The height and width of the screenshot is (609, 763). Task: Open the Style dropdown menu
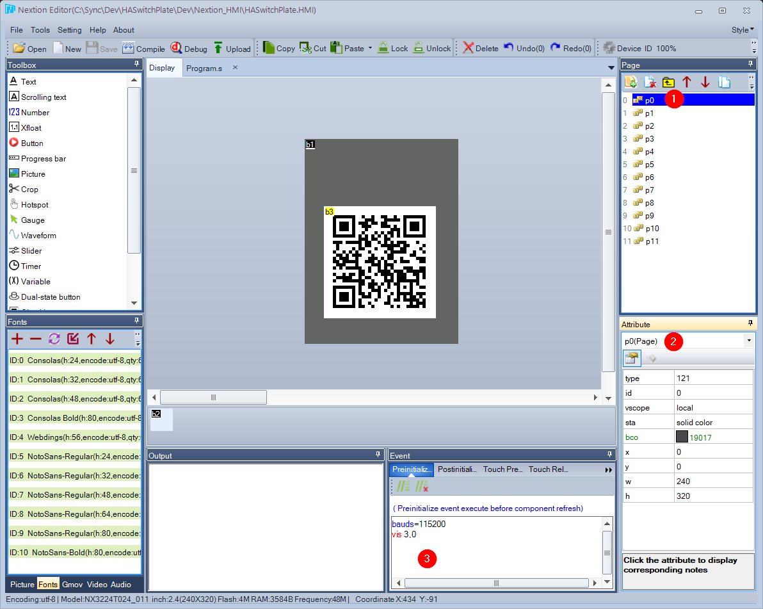[743, 29]
